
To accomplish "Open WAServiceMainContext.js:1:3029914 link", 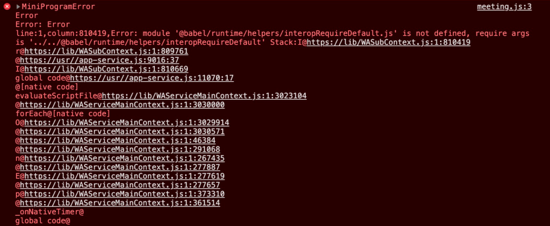I will [x=127, y=122].
